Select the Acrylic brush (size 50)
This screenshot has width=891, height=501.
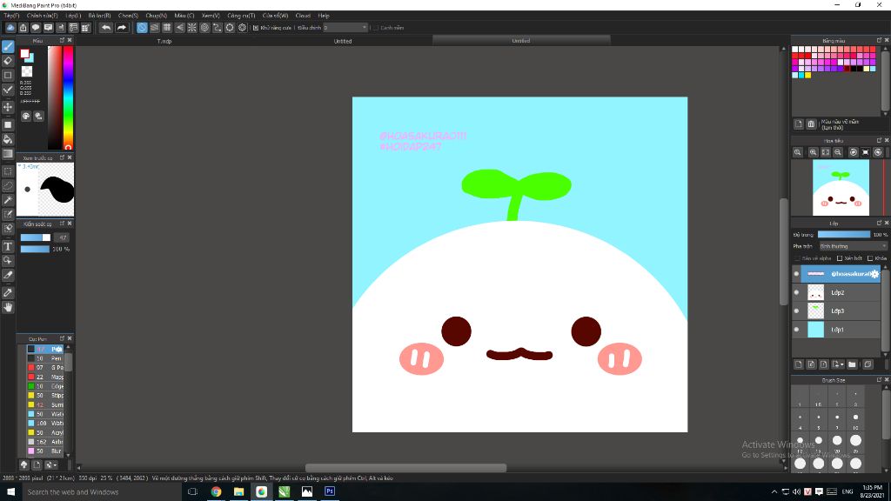click(45, 432)
